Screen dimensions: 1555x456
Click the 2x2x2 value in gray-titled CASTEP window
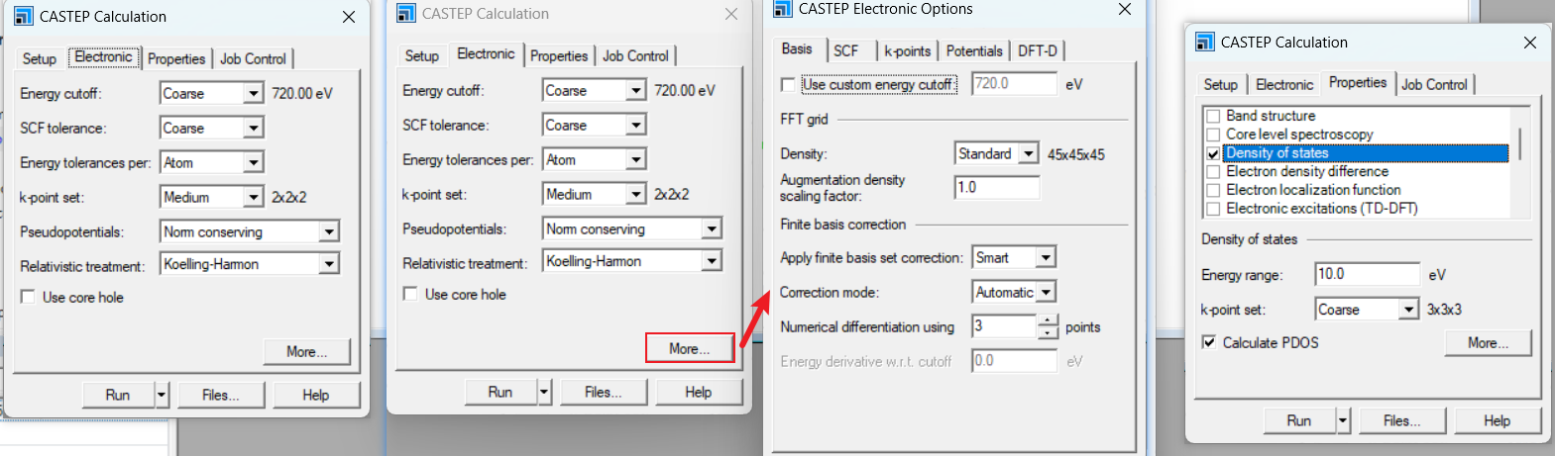click(x=671, y=195)
